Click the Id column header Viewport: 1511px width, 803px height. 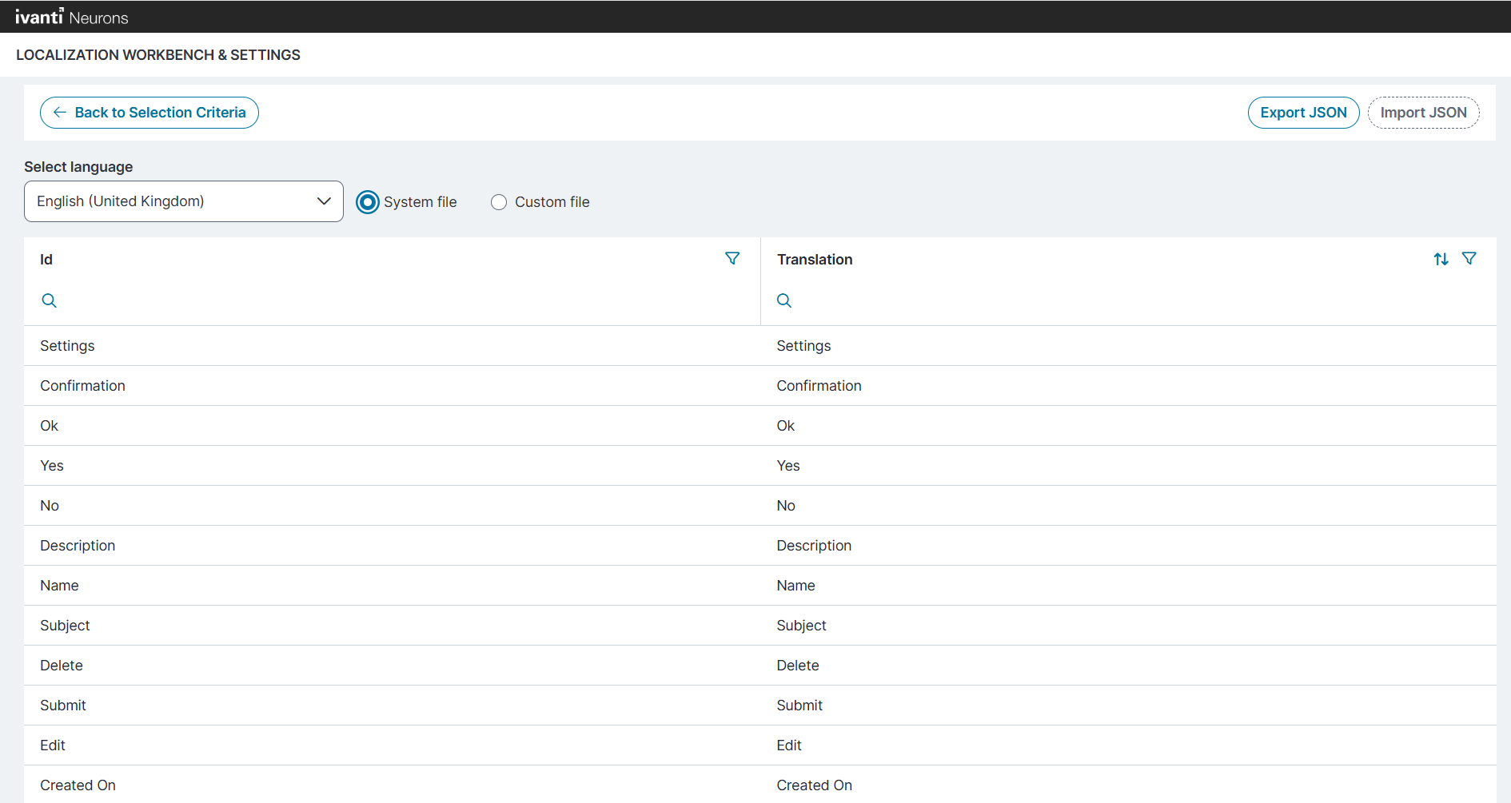click(x=46, y=260)
